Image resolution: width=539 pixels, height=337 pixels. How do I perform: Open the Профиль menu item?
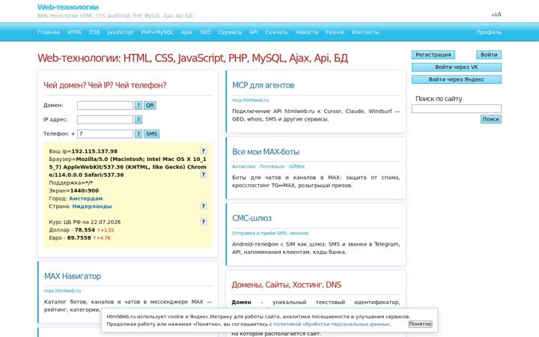click(x=489, y=32)
